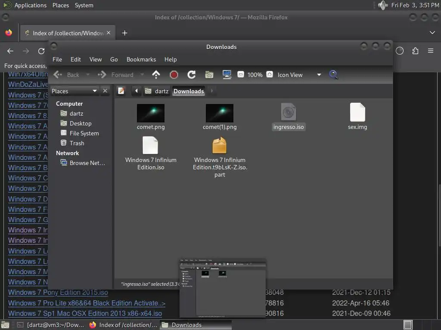
Task: Open Firefox extensions puzzle icon
Action: [x=416, y=51]
